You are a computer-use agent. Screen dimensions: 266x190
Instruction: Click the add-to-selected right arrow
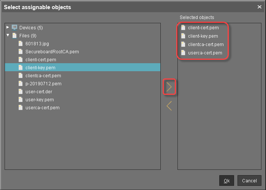pos(169,87)
